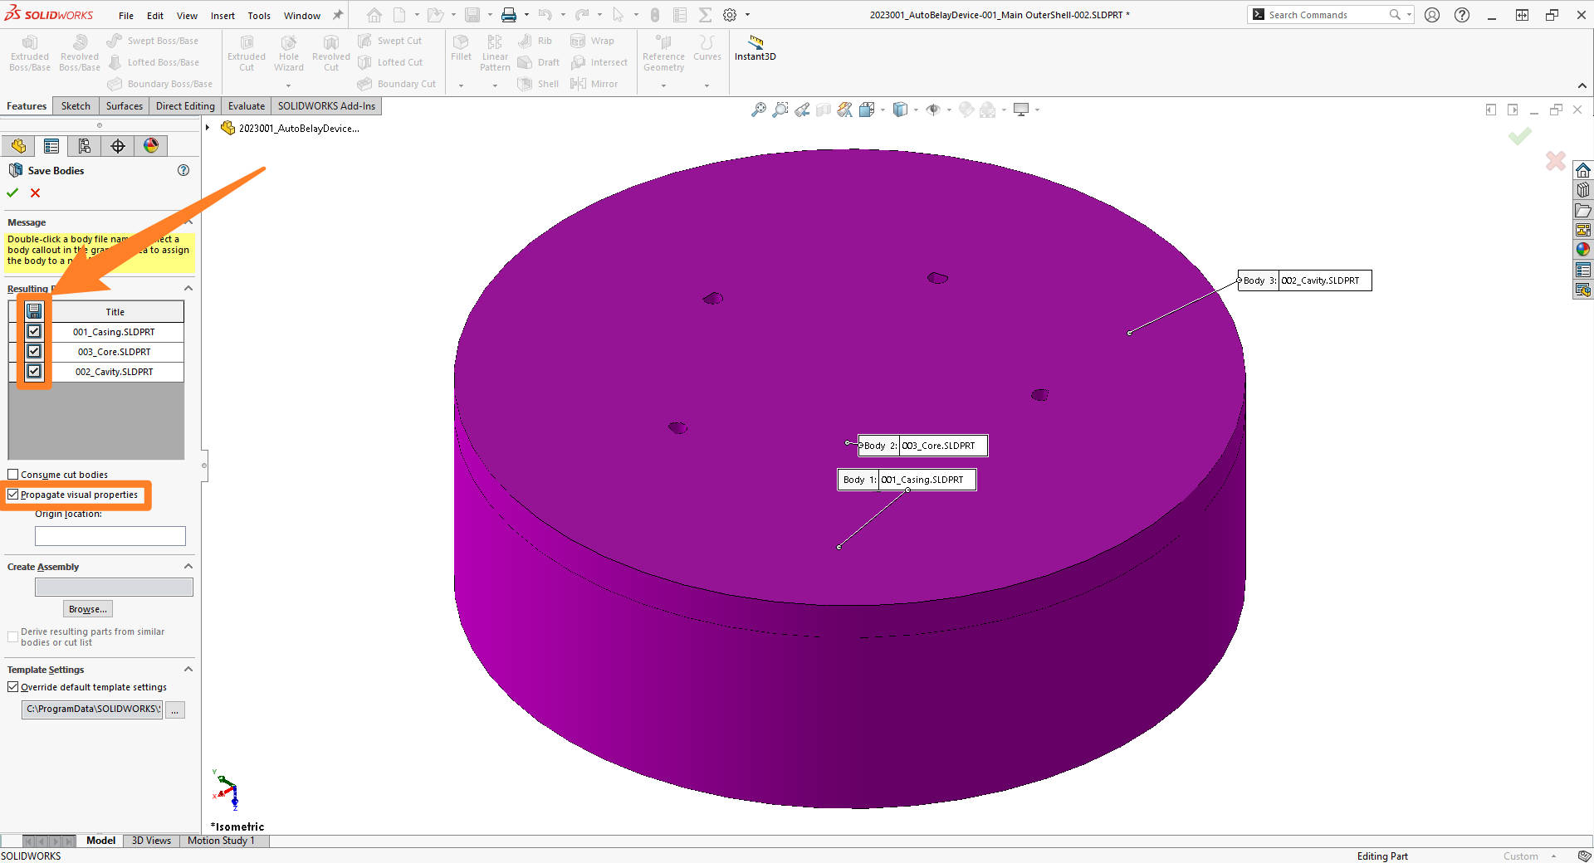Select the Extruded Boss/Base tool

[29, 52]
